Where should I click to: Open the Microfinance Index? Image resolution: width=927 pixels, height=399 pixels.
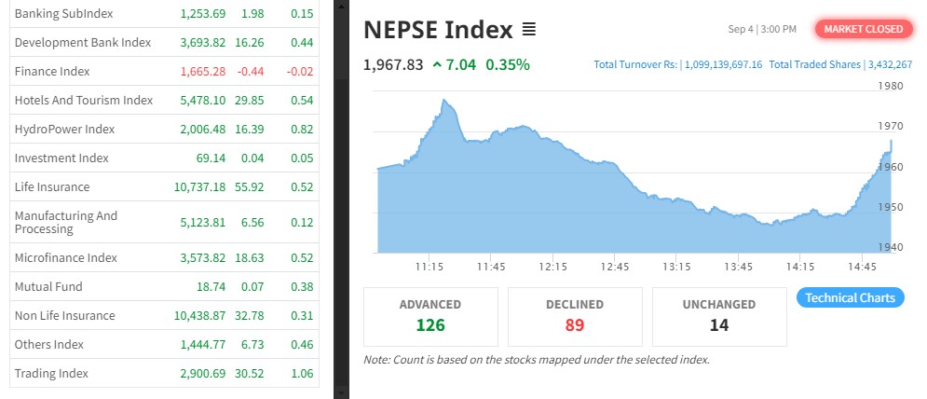64,258
